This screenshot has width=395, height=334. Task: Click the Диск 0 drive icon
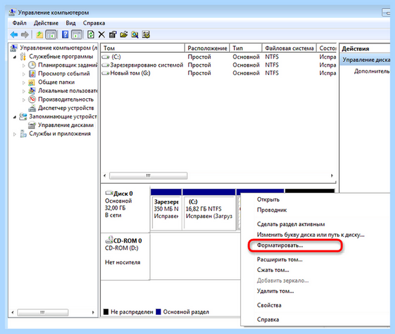click(109, 193)
